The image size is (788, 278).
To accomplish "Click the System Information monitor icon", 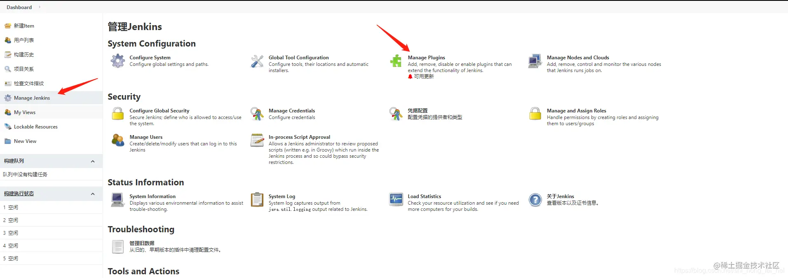I will tap(118, 200).
